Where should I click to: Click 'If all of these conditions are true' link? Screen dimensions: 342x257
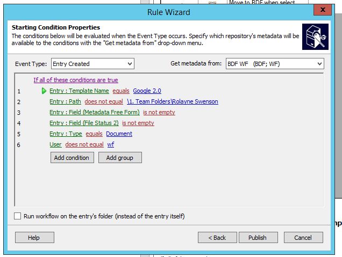76,80
